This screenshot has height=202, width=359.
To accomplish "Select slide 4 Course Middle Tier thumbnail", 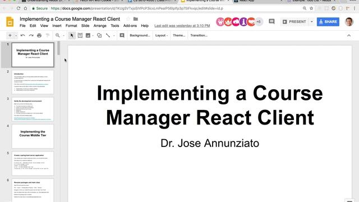I will [33, 136].
